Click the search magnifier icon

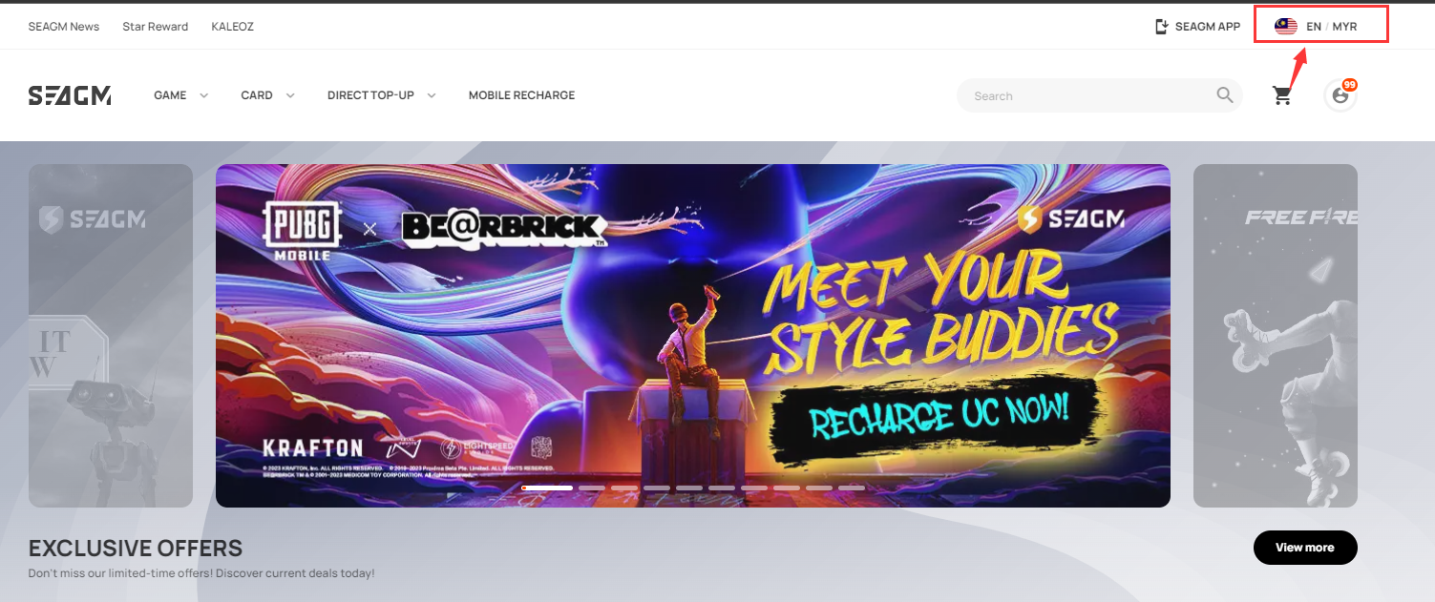(1225, 94)
